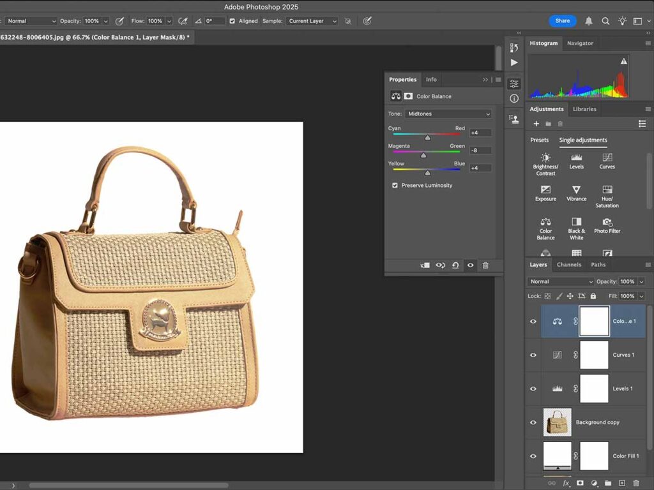Open the options bar Opacity dropdown arrow
The image size is (654, 490).
tap(106, 21)
